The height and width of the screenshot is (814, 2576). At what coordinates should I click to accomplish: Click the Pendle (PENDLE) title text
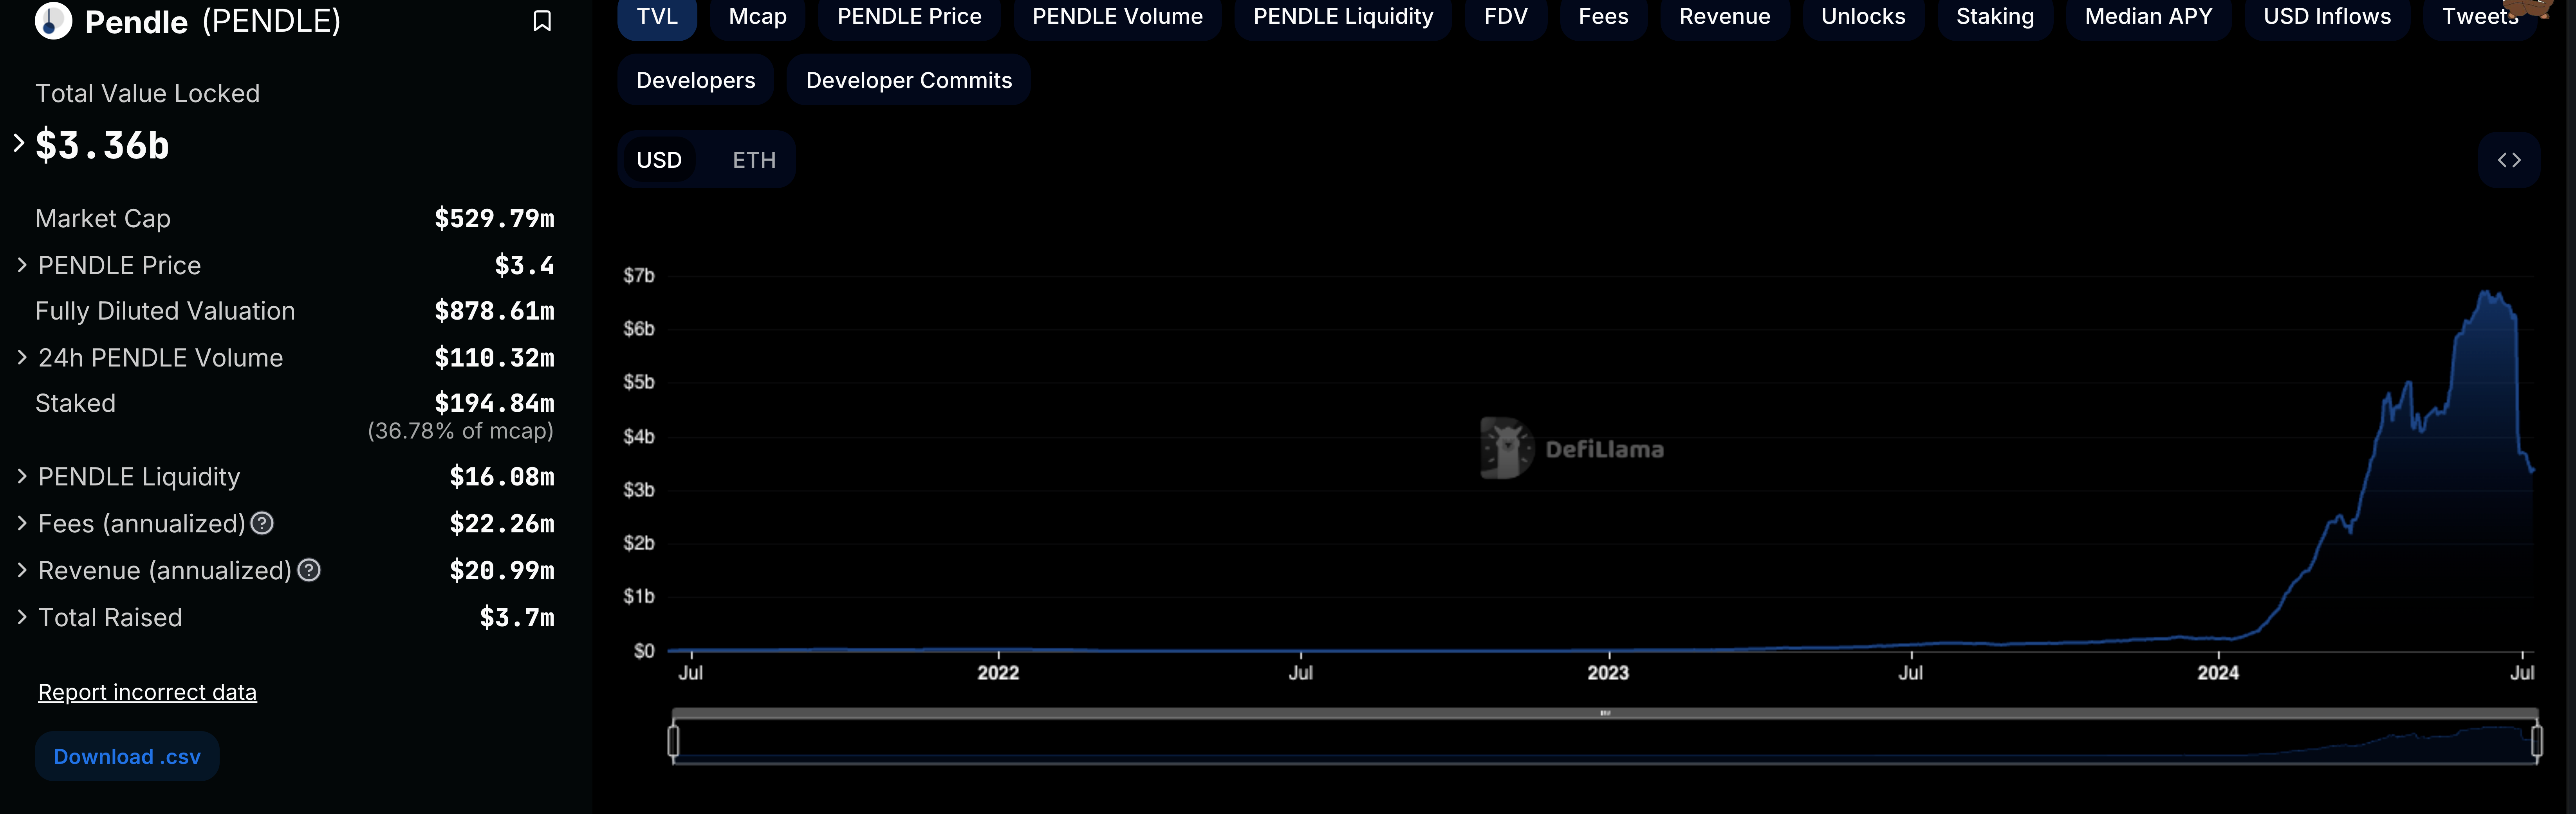pyautogui.click(x=213, y=21)
